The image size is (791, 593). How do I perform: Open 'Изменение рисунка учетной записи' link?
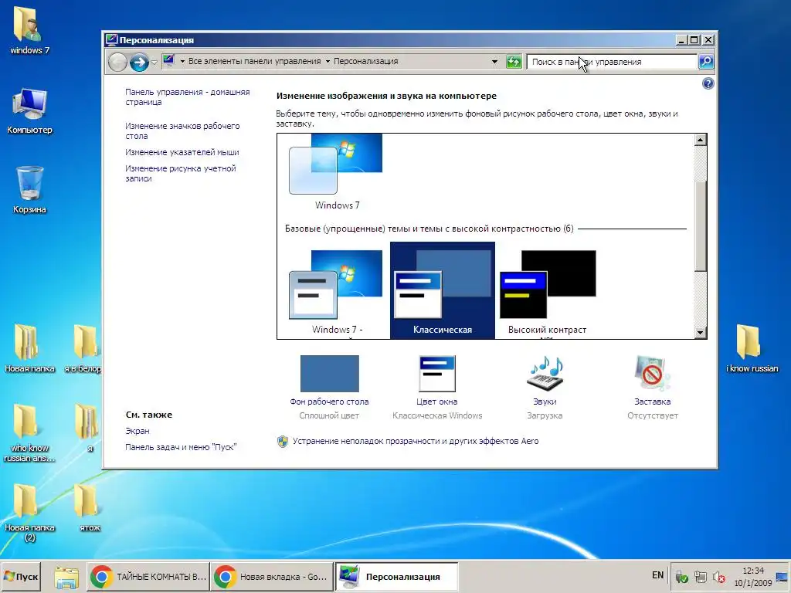point(181,174)
